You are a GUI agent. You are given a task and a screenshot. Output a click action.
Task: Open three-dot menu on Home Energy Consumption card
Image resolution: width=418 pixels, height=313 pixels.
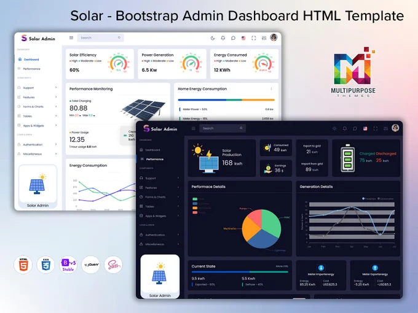click(271, 89)
